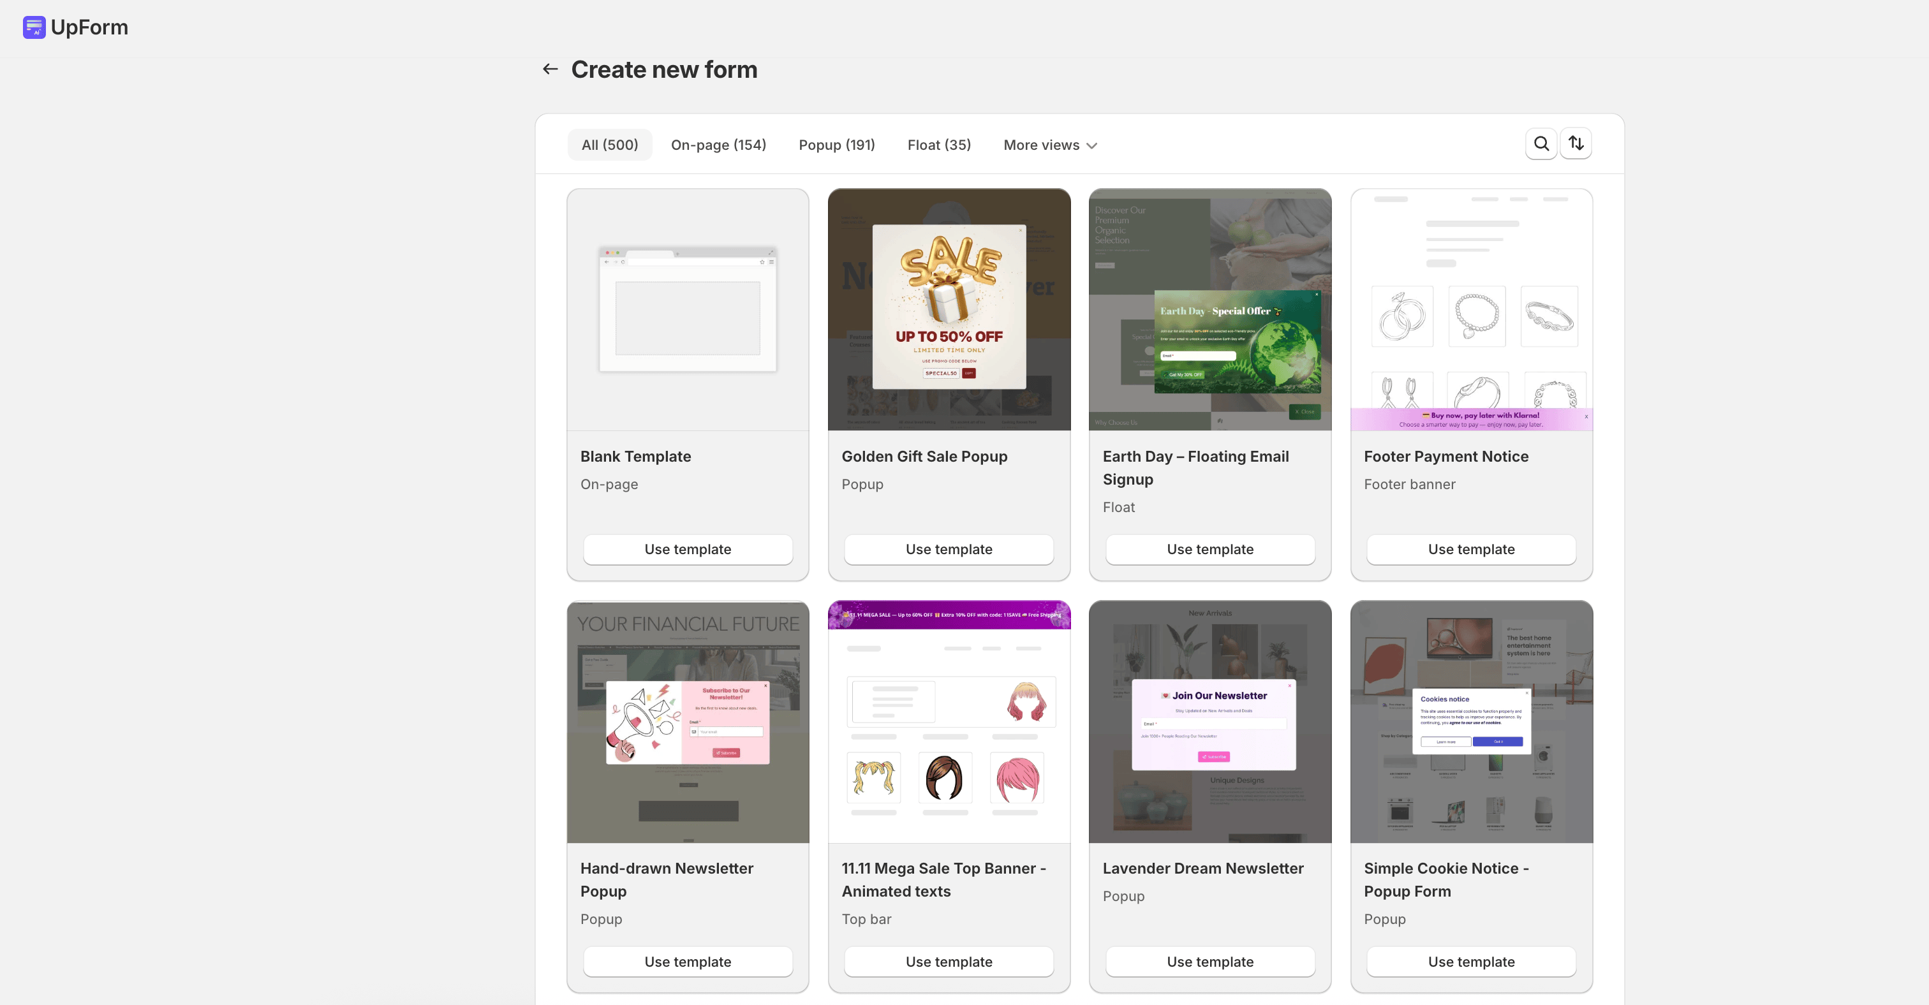Use template for Hand-drawn Newsletter Popup
The image size is (1929, 1005).
(x=688, y=962)
